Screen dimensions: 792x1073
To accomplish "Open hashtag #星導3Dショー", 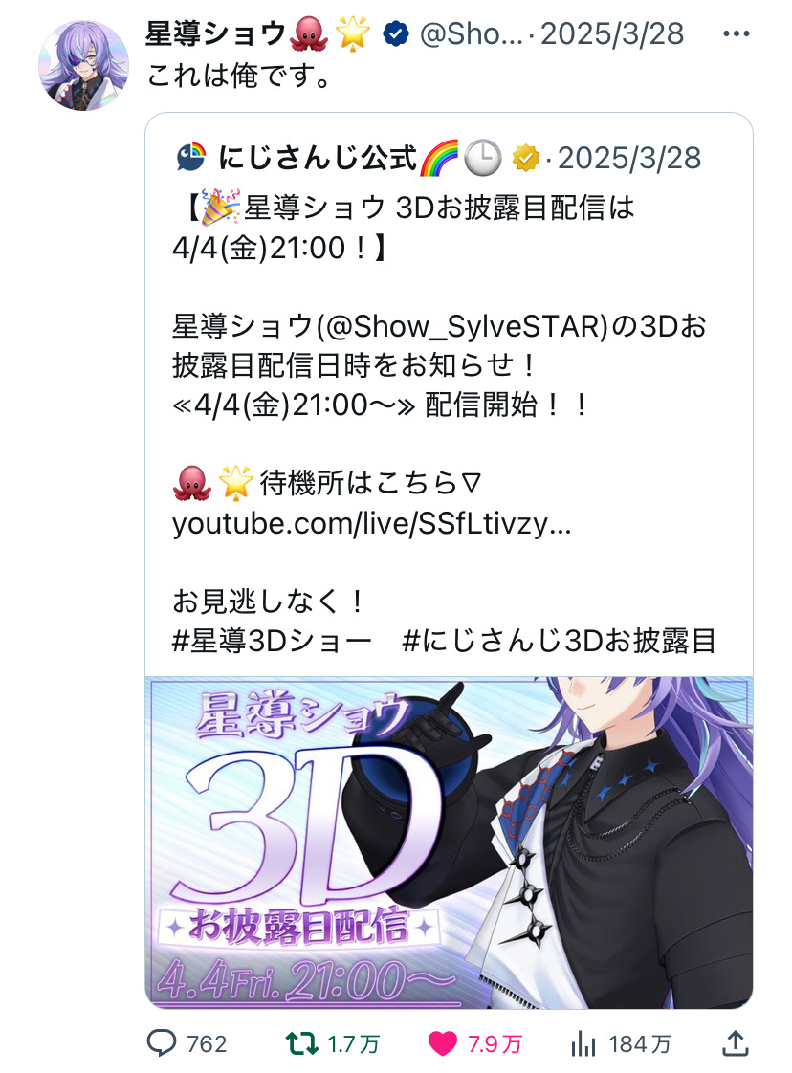I will pos(272,641).
